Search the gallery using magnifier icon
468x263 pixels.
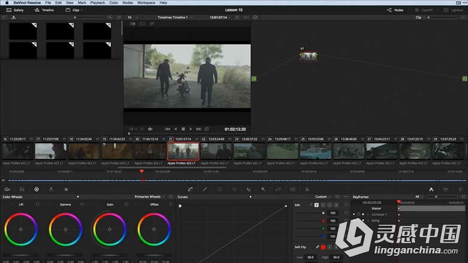click(x=110, y=17)
